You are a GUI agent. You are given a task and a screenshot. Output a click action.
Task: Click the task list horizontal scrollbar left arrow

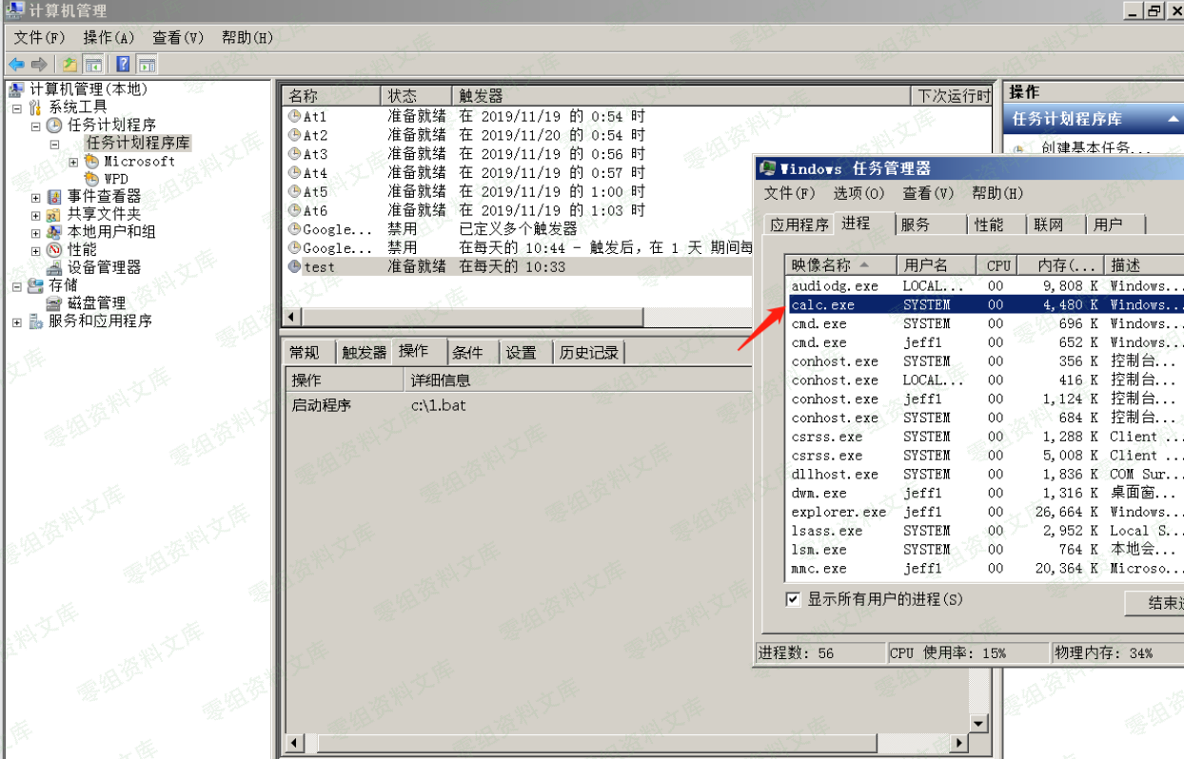click(x=294, y=317)
